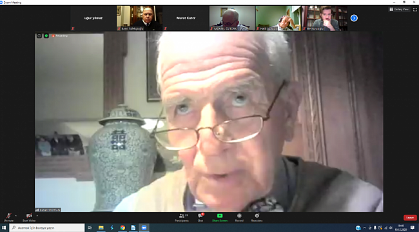The width and height of the screenshot is (419, 232).
Task: Open the Reactions menu
Action: pos(257,218)
